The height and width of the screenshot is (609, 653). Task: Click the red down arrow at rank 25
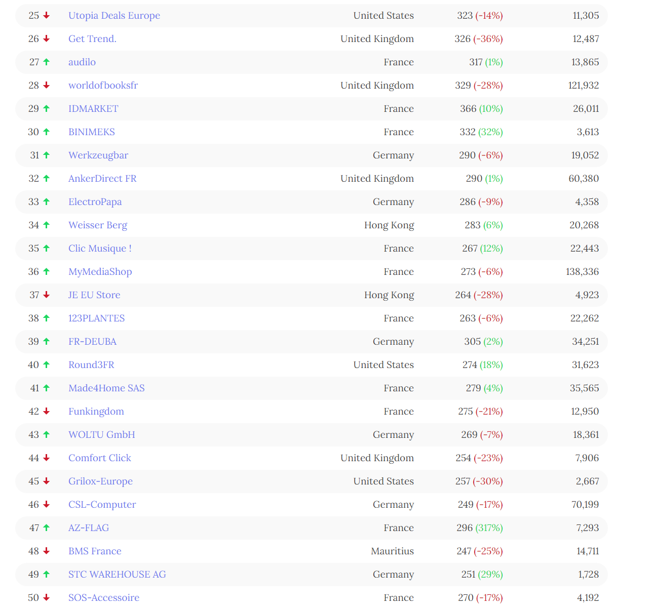pos(47,16)
